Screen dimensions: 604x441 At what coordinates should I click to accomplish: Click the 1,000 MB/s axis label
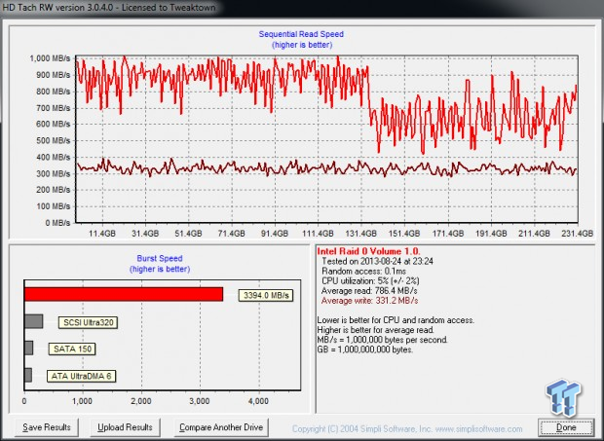point(50,58)
